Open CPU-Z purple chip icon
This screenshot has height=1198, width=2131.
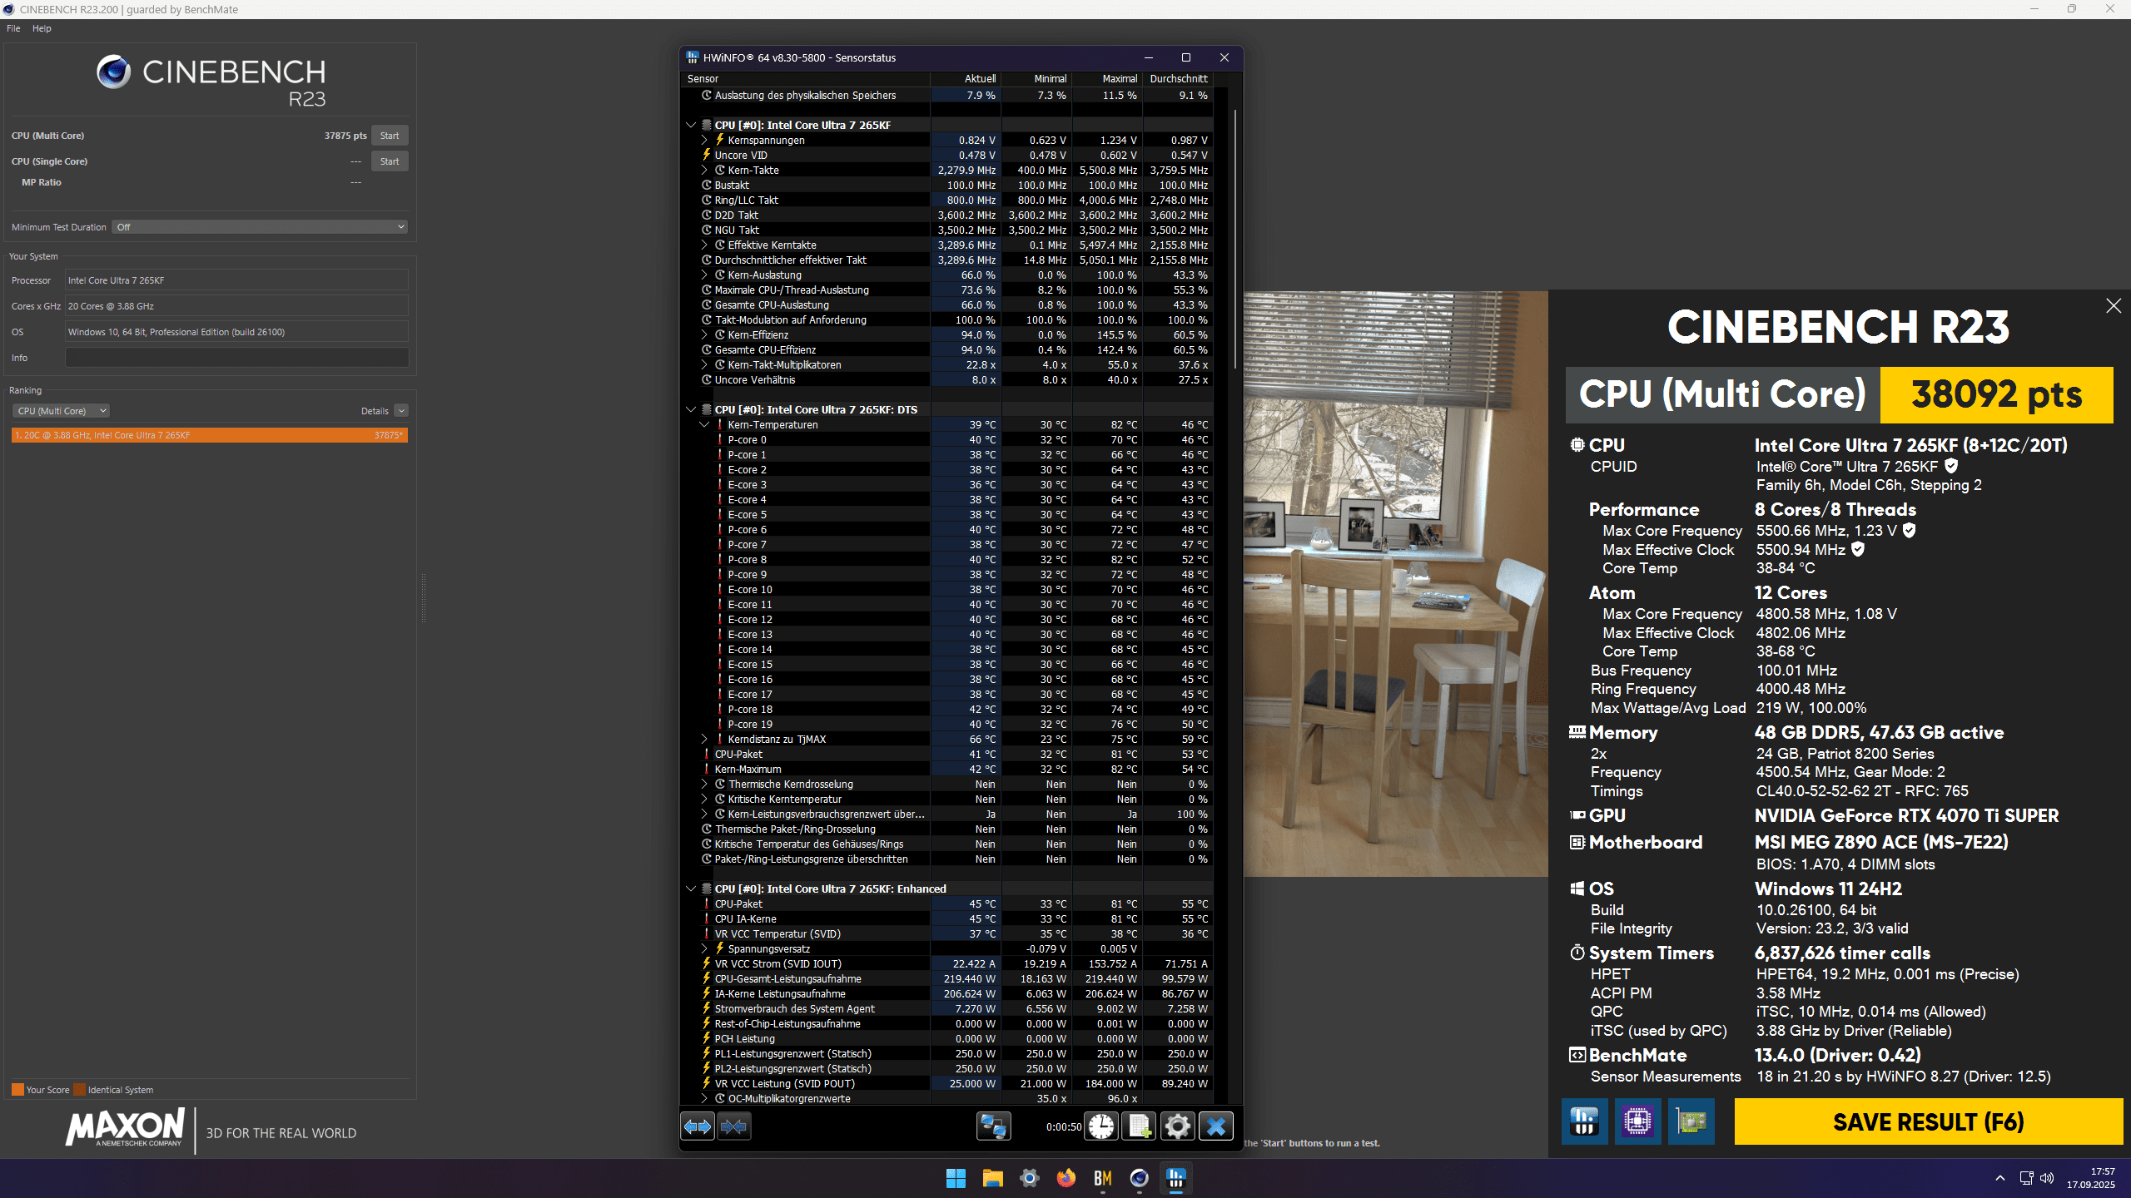tap(1637, 1121)
